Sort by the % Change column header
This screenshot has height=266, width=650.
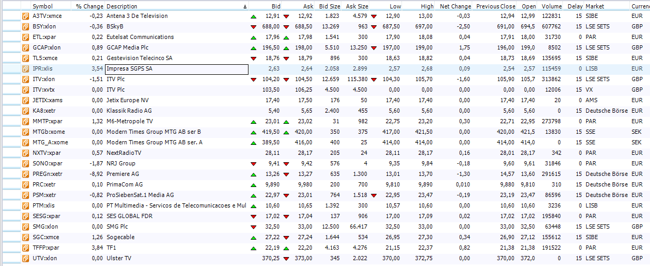pos(89,6)
